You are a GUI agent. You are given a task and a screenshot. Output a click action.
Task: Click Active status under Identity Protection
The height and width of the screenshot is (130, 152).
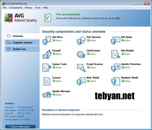126,67
